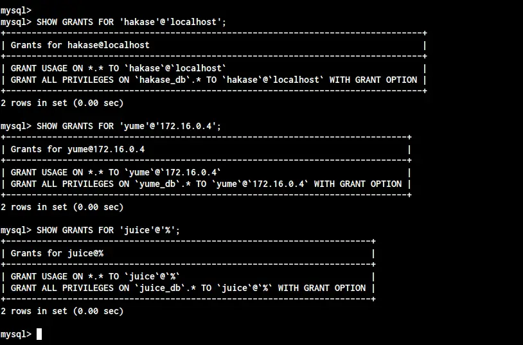Click the 'Grants for hakase@localhost' header
523x345 pixels.
click(80, 45)
